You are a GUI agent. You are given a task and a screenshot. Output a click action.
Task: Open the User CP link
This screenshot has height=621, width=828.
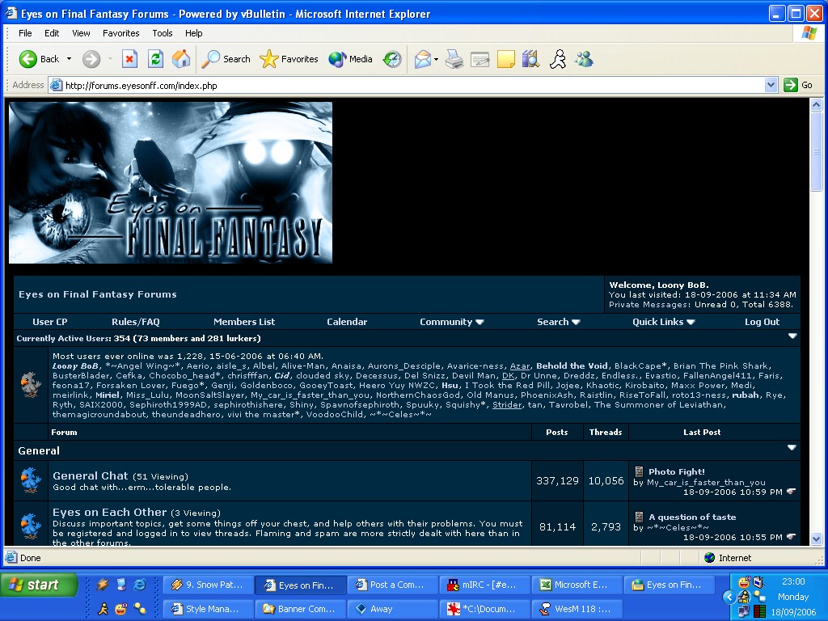pos(49,322)
